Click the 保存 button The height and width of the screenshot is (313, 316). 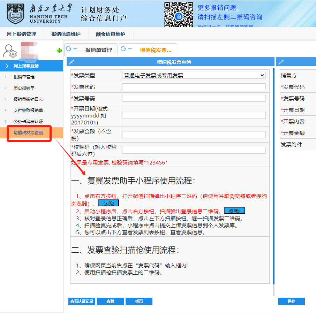(291, 301)
